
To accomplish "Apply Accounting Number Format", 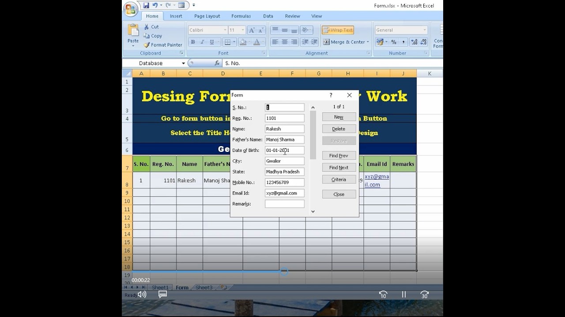I will click(x=380, y=42).
